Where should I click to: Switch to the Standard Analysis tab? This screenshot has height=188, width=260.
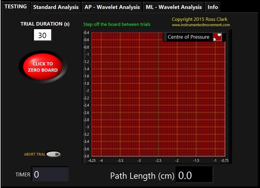[56, 7]
